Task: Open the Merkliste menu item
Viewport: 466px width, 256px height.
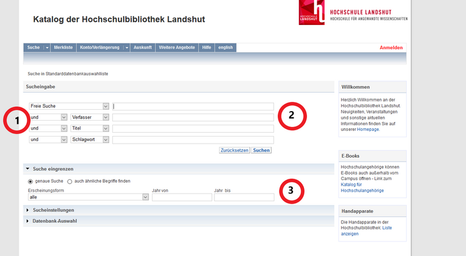Action: tap(63, 48)
